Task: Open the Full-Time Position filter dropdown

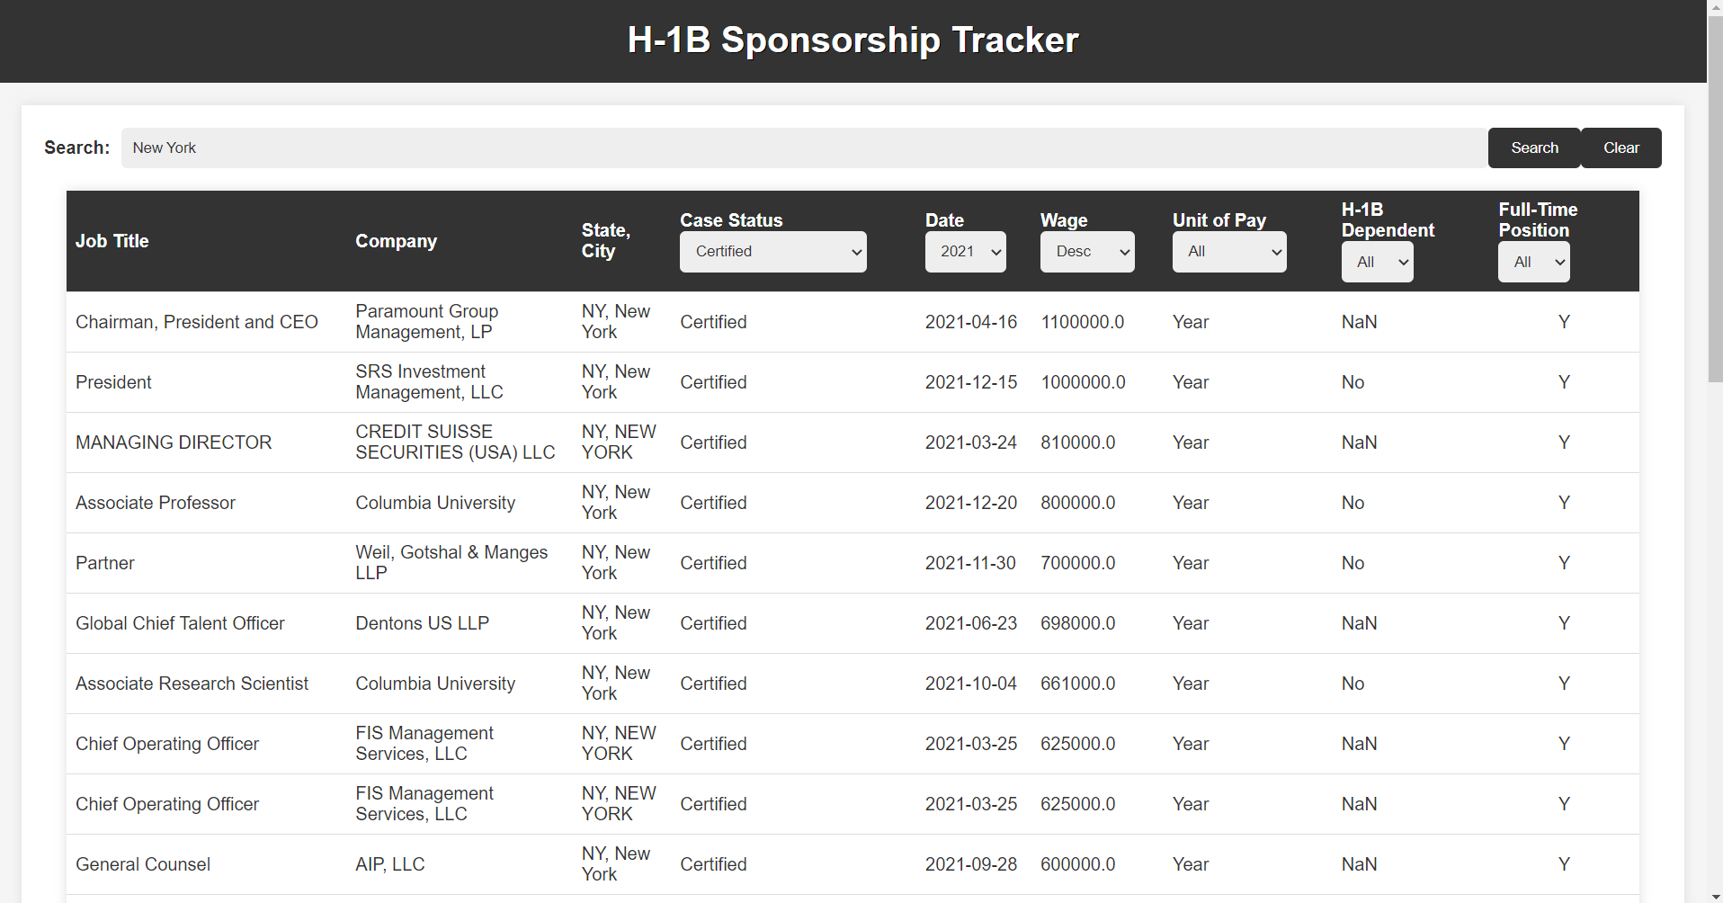Action: point(1532,262)
